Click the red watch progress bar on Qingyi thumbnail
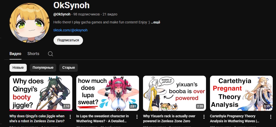The height and width of the screenshot is (127, 276). click(41, 110)
